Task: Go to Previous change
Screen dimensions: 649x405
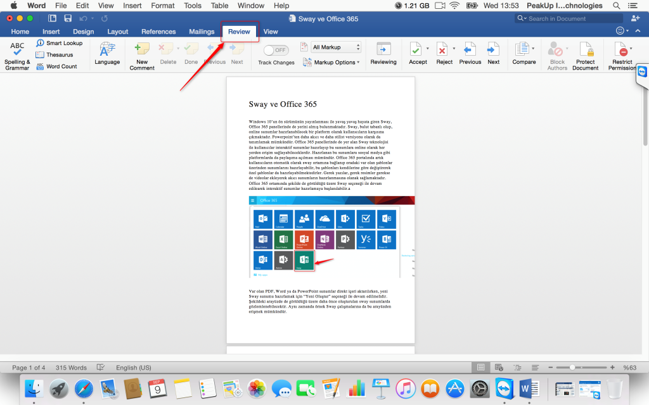Action: click(470, 54)
